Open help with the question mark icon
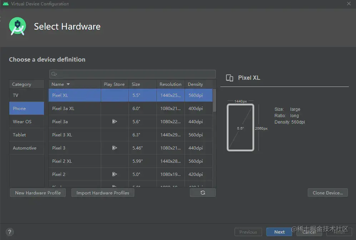Viewport: 356px width, 240px height. tap(10, 232)
